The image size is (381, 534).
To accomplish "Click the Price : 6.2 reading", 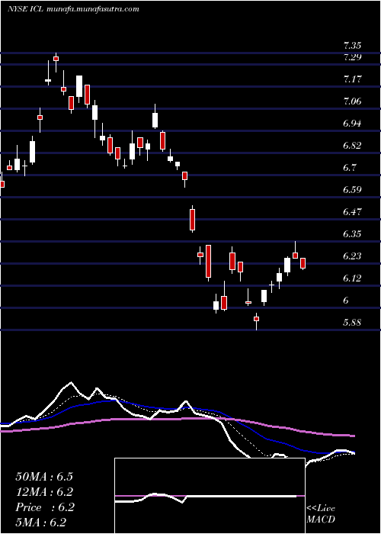I will (x=45, y=507).
